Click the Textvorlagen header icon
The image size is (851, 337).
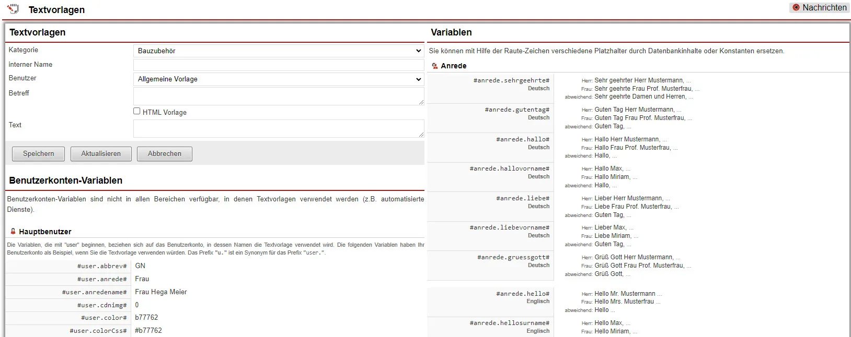[13, 9]
